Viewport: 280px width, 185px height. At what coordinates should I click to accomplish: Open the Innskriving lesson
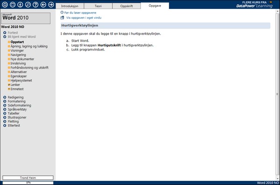pyautogui.click(x=18, y=63)
